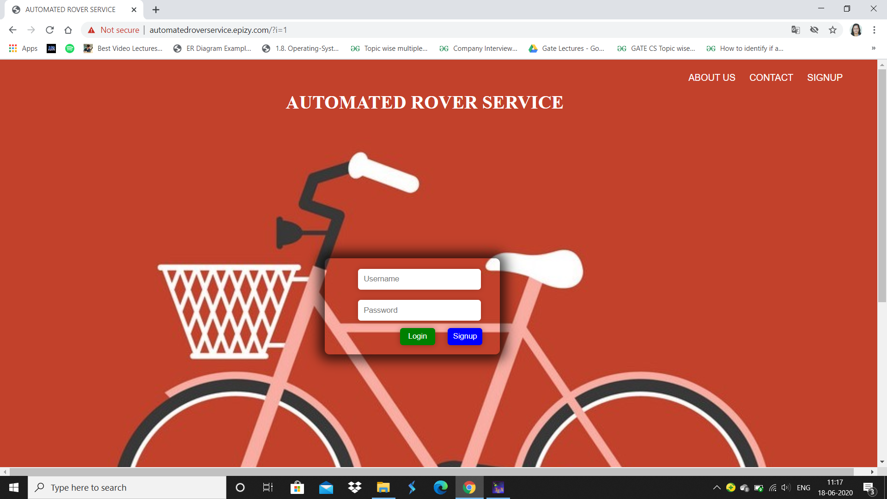This screenshot has height=499, width=887.
Task: Click the Google Translate icon in the address bar
Action: pos(796,30)
